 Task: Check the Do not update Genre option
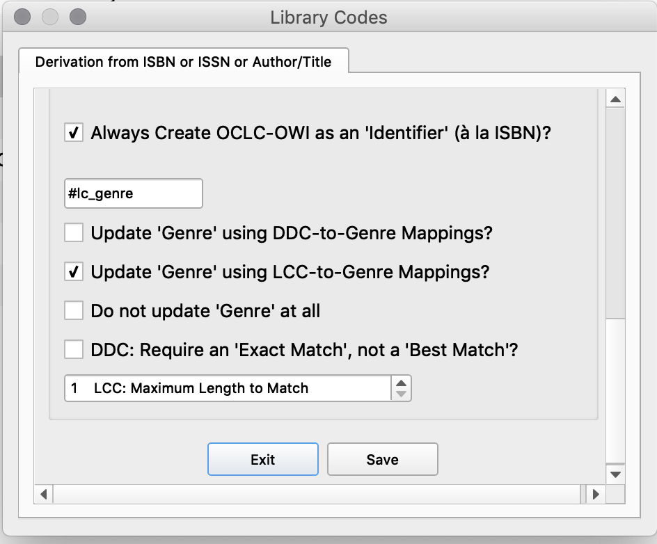coord(74,310)
